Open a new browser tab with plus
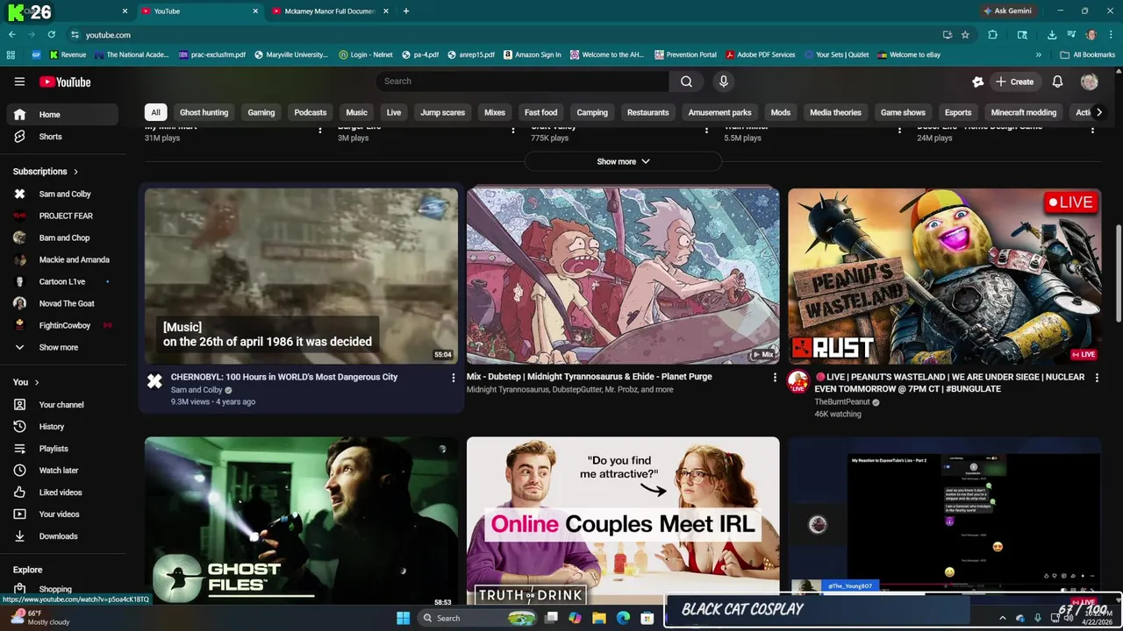Image resolution: width=1123 pixels, height=631 pixels. click(x=405, y=11)
